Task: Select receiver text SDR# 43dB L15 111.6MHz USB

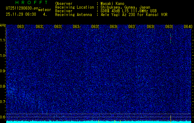Action: pyautogui.click(x=129, y=11)
